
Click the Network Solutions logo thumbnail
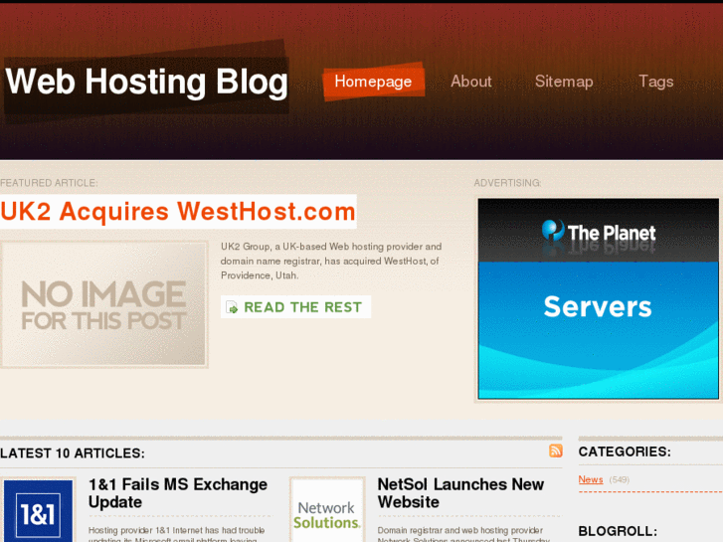(x=327, y=510)
